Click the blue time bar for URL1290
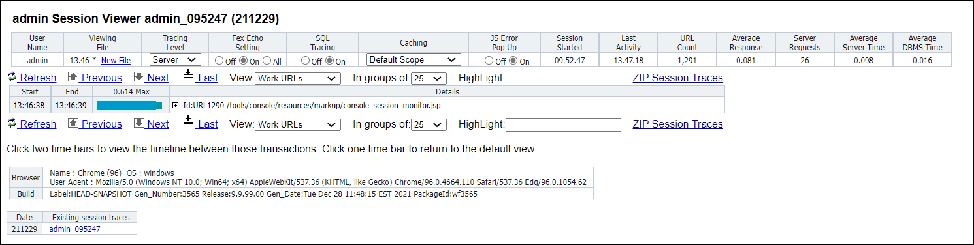Screen dimensions: 974x245 tap(129, 105)
